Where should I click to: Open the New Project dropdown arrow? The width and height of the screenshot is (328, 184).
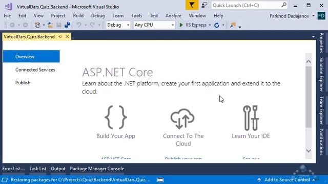click(x=44, y=25)
